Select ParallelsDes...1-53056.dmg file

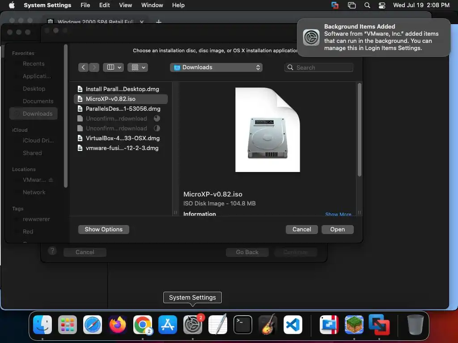(121, 109)
